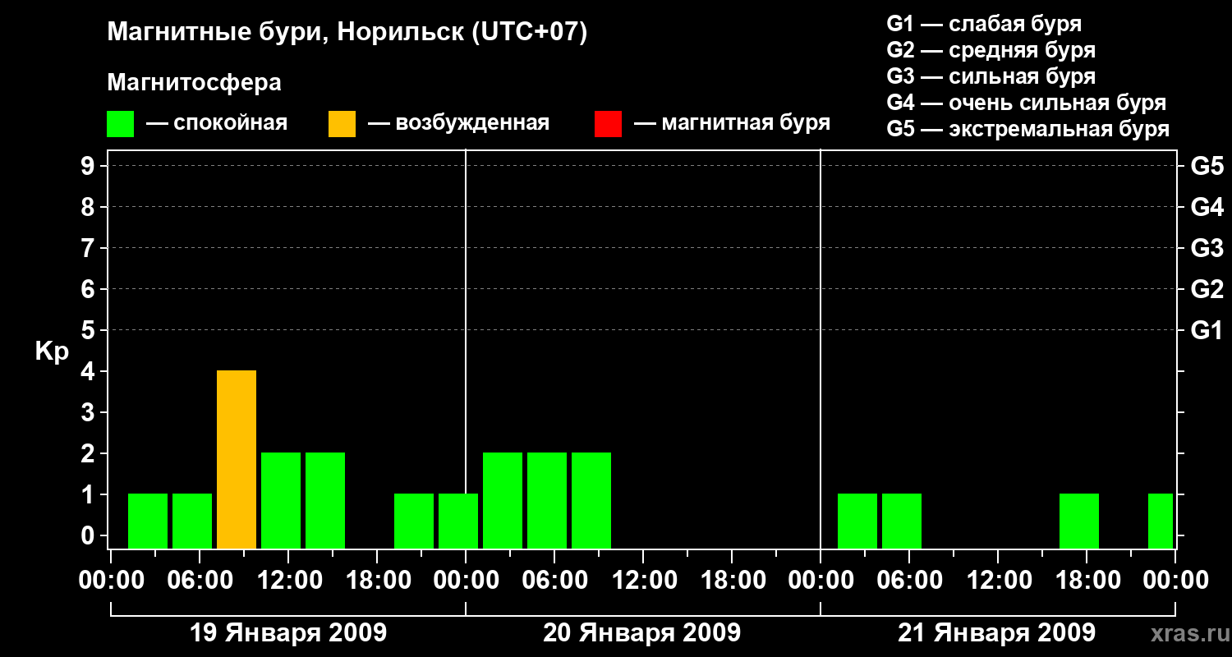Click the 'G5 — экстремальная буря' legend line

pyautogui.click(x=1027, y=129)
